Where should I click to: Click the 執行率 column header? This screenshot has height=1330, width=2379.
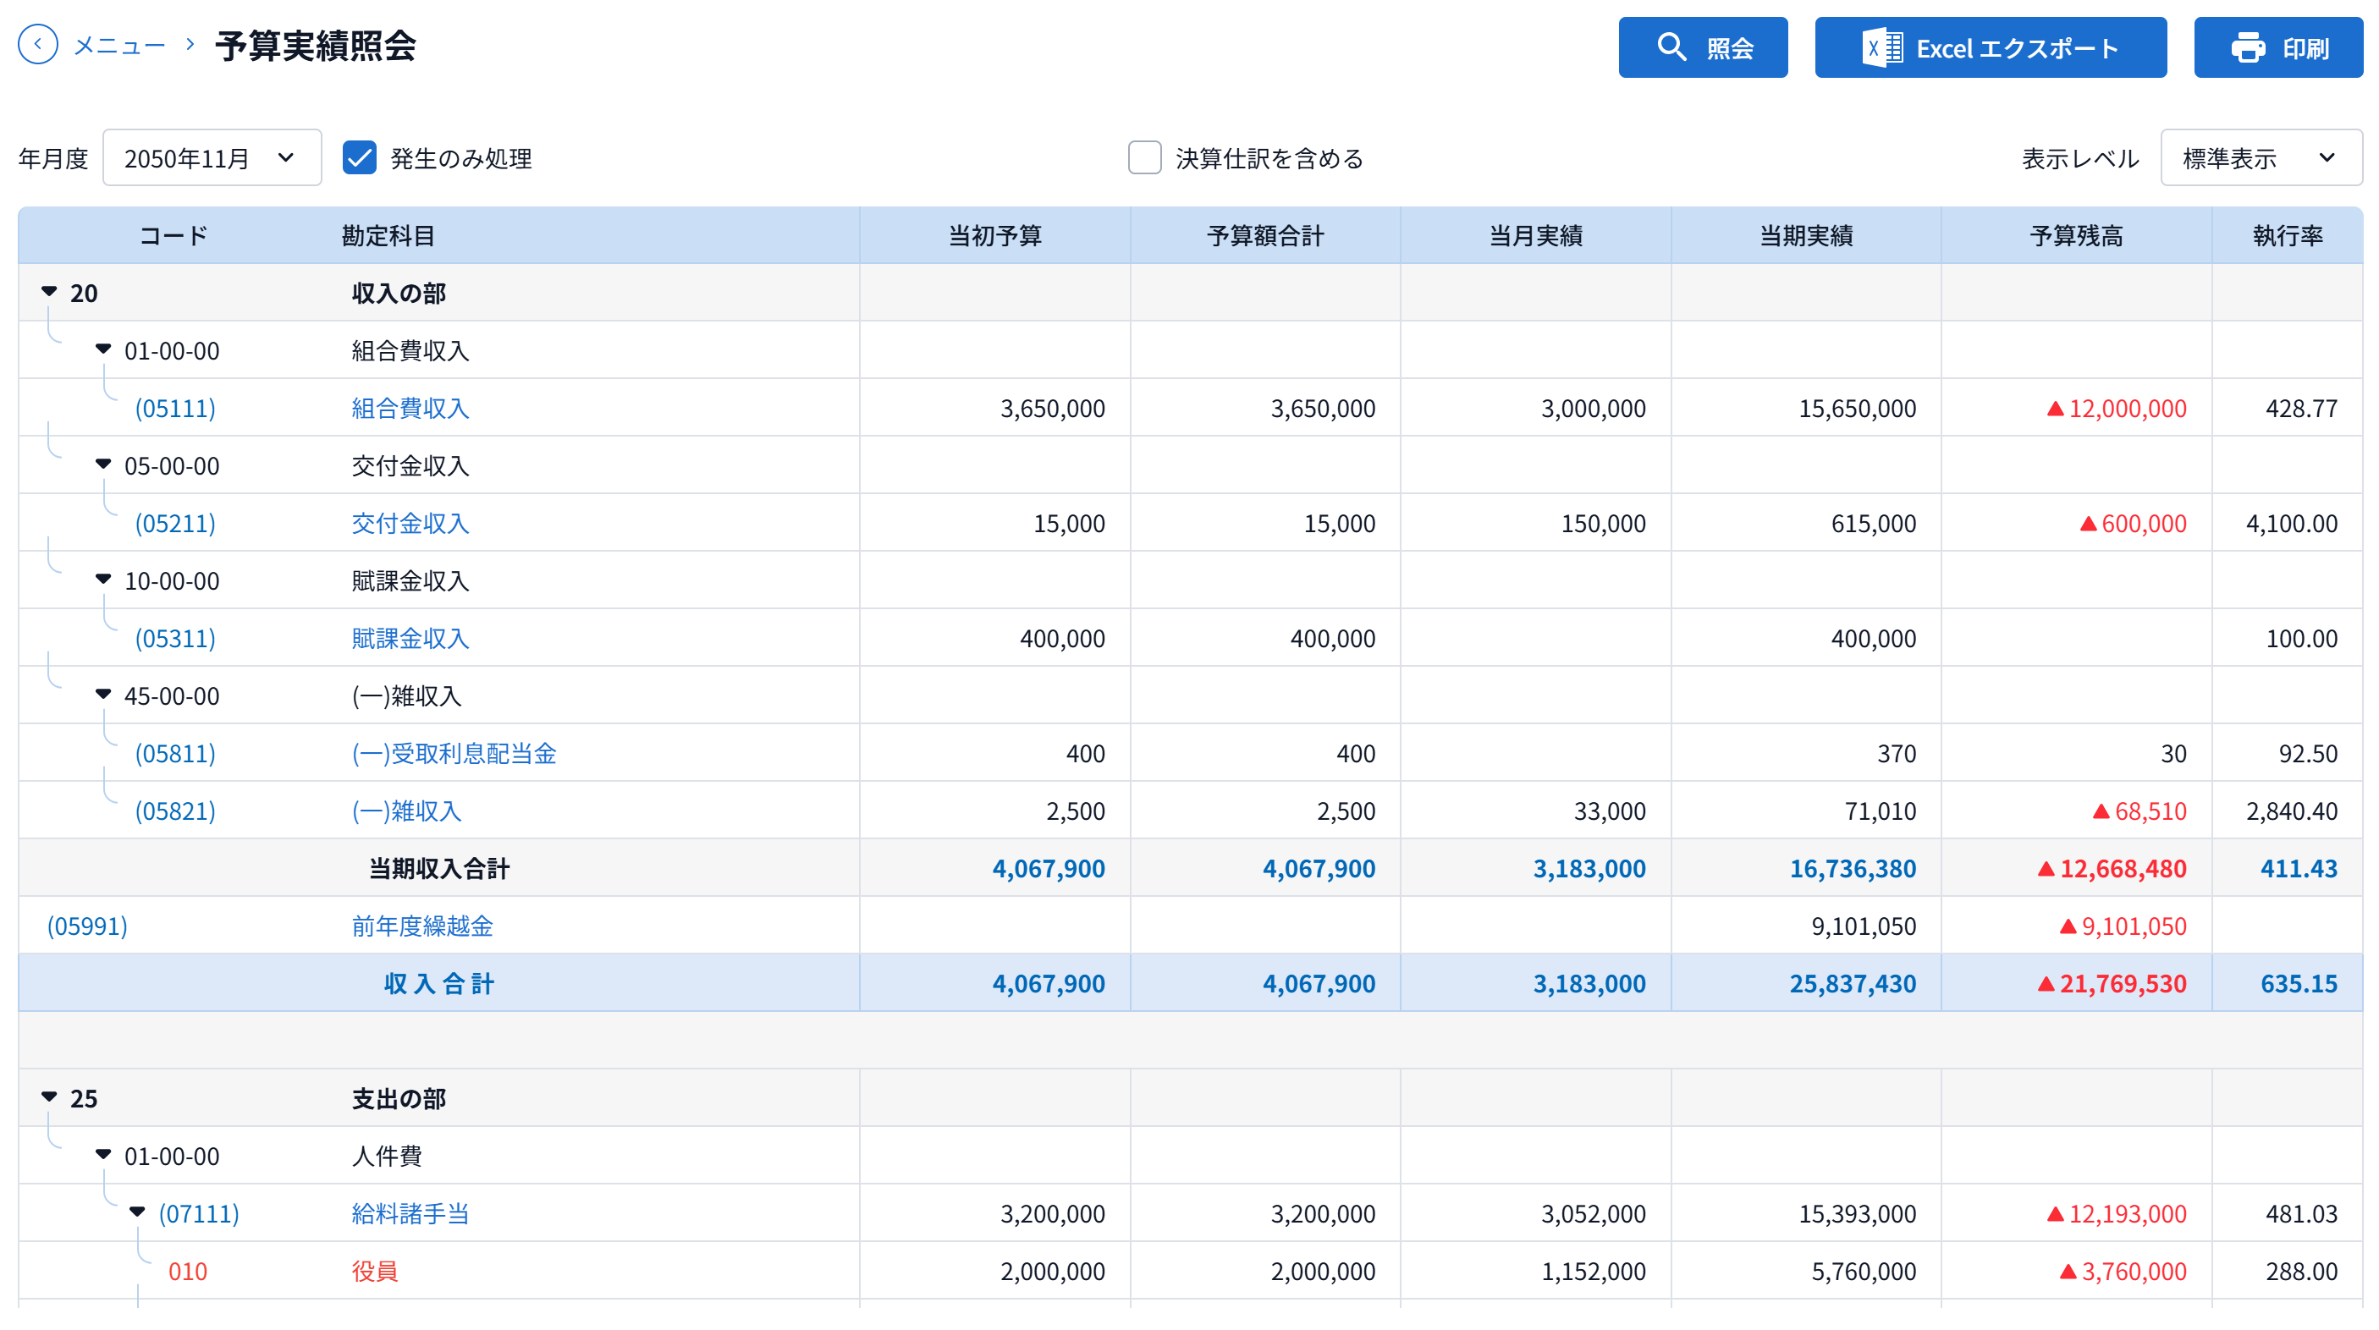tap(2288, 236)
